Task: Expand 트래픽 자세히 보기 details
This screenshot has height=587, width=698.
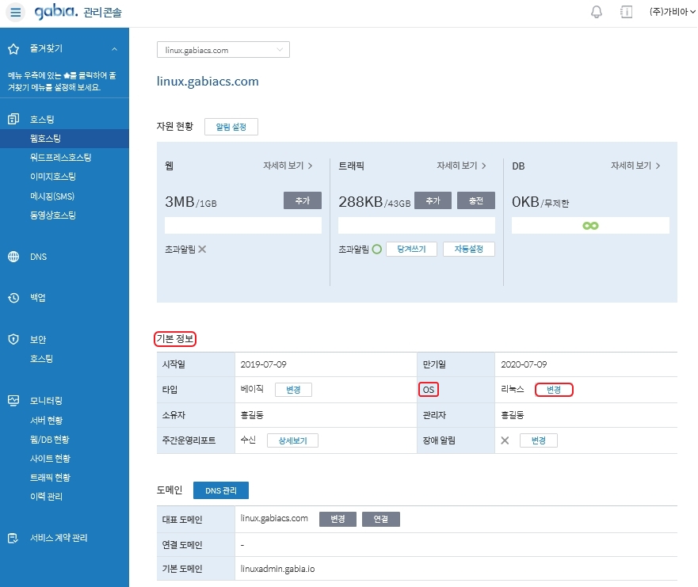Action: pyautogui.click(x=461, y=166)
